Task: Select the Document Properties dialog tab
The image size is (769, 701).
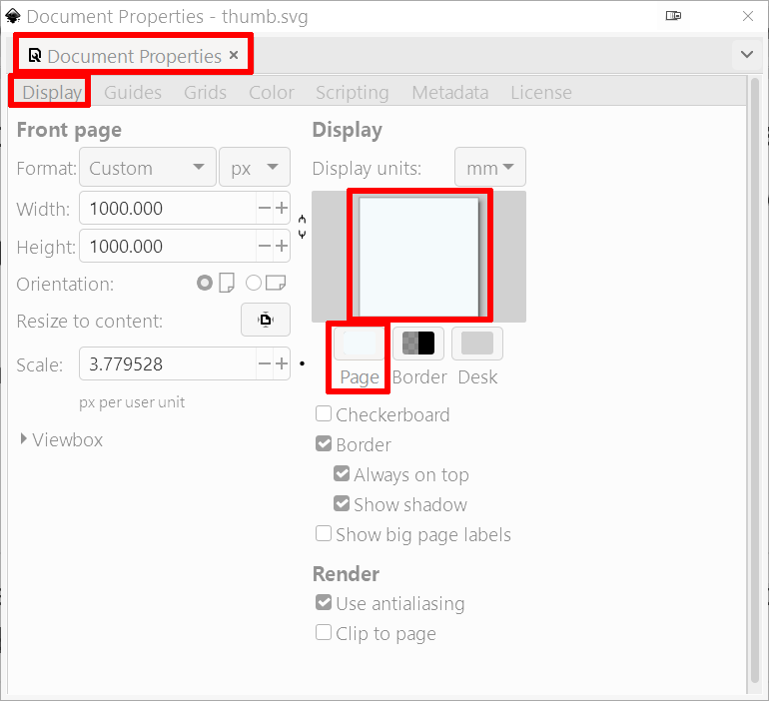Action: pyautogui.click(x=134, y=55)
